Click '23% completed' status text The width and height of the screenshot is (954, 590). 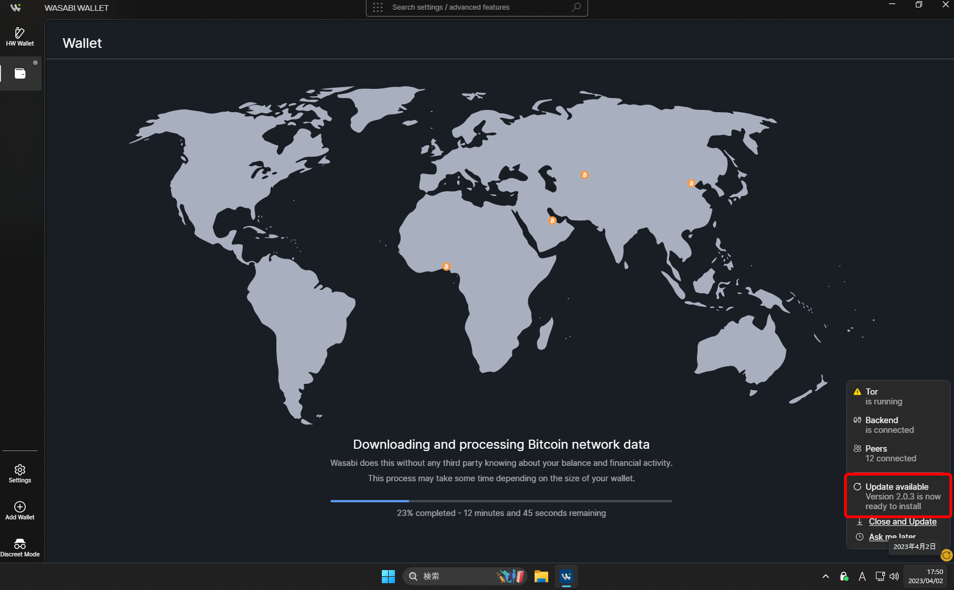pos(426,513)
